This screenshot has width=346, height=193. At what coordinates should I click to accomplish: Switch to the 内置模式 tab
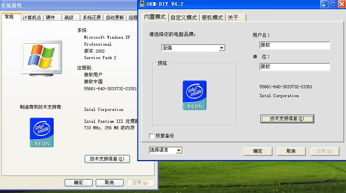[x=155, y=17]
